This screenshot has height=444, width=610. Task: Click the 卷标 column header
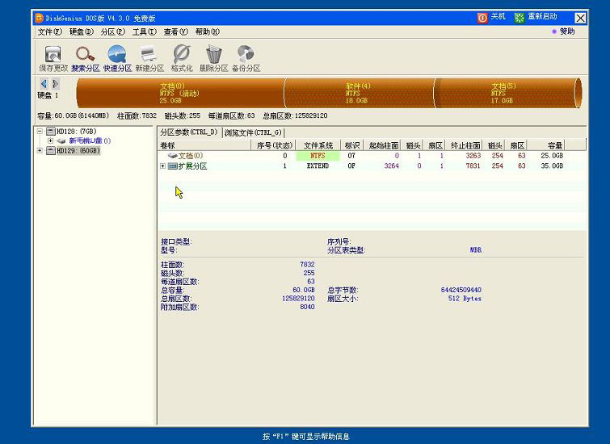(x=204, y=145)
